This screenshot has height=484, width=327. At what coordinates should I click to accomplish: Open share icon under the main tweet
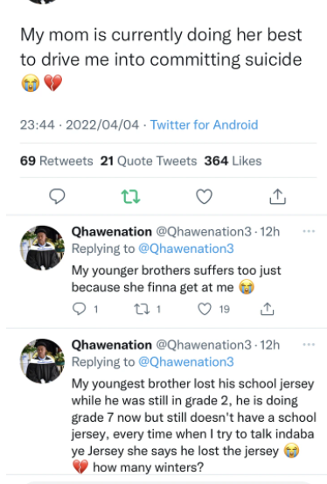pyautogui.click(x=278, y=196)
